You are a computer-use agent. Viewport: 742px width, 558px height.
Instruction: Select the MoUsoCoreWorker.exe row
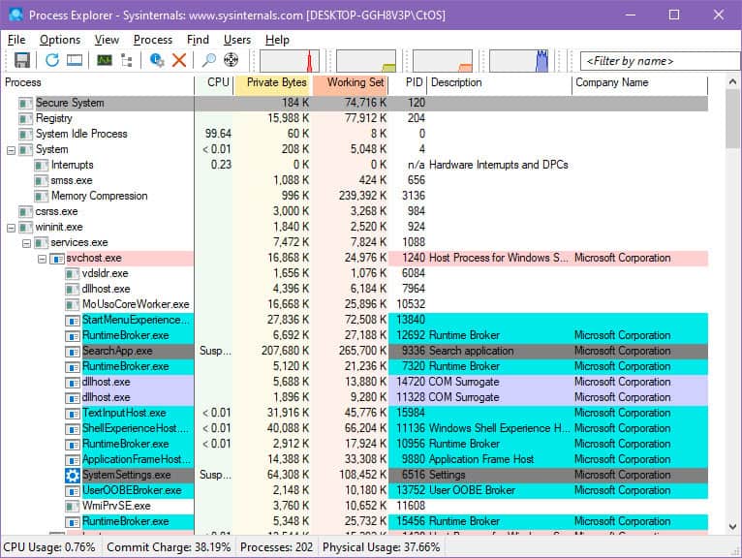coord(356,304)
